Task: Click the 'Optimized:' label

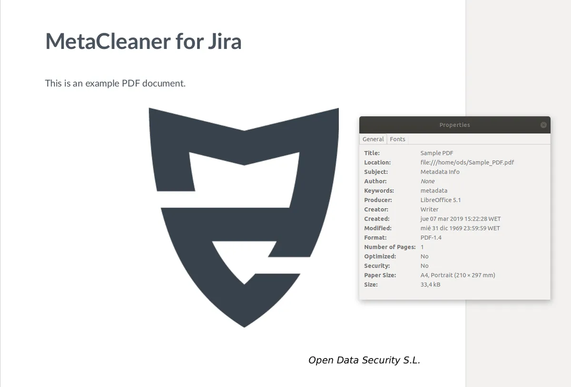Action: point(380,256)
